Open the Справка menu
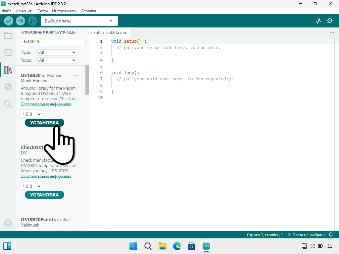The image size is (339, 254). click(x=88, y=11)
